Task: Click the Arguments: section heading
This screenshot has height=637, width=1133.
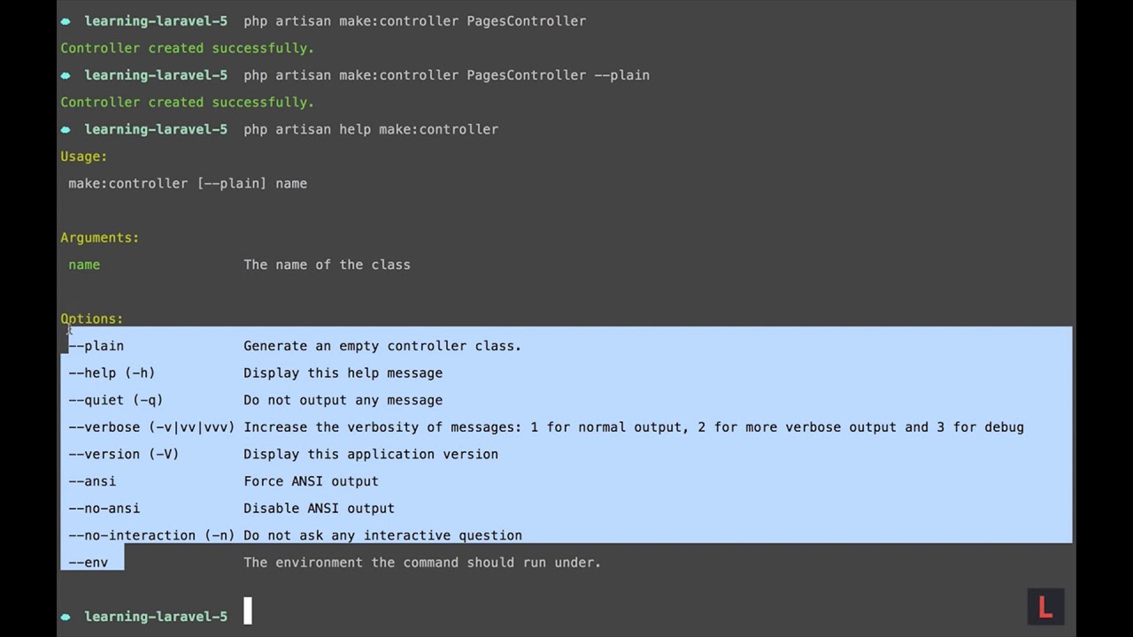Action: pos(99,238)
